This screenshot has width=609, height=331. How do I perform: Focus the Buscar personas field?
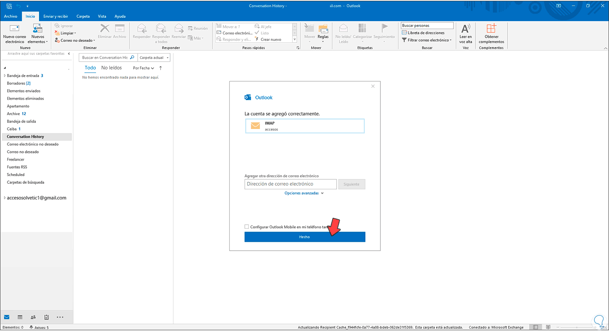click(x=427, y=26)
